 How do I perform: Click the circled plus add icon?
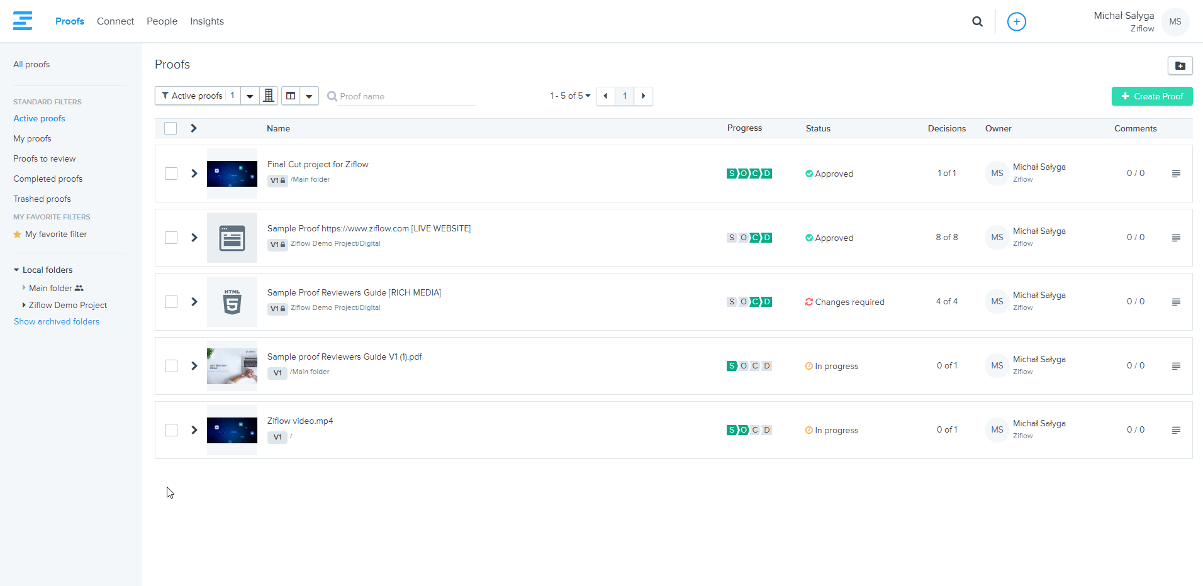tap(1016, 21)
